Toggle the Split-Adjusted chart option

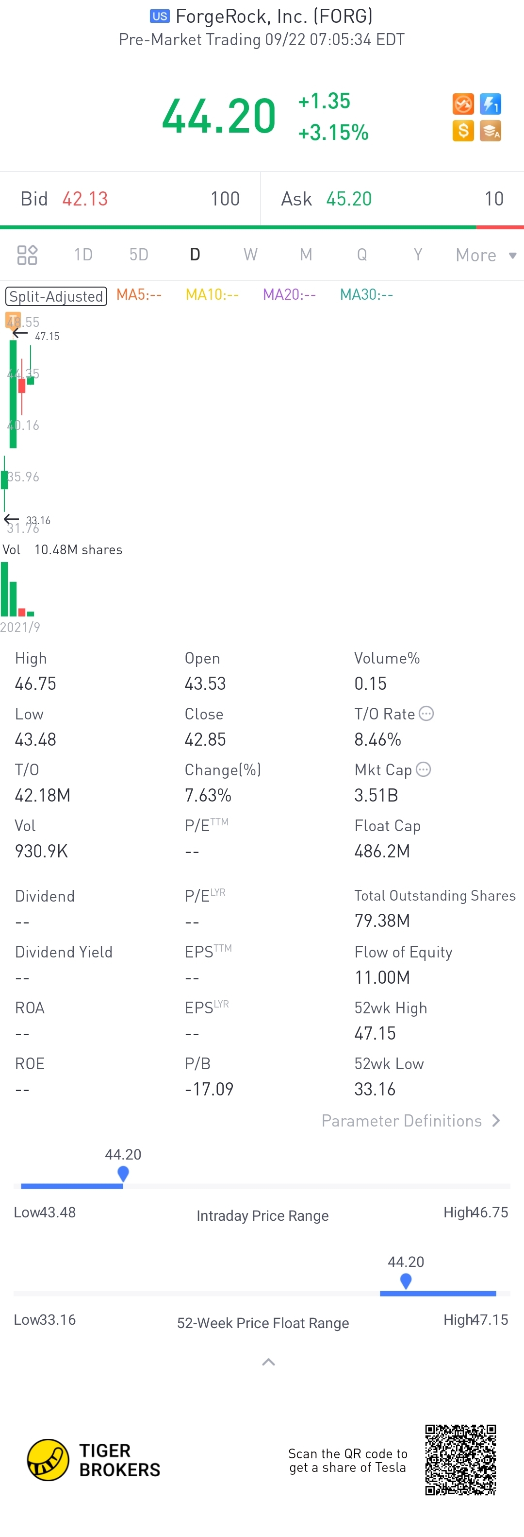(x=56, y=296)
